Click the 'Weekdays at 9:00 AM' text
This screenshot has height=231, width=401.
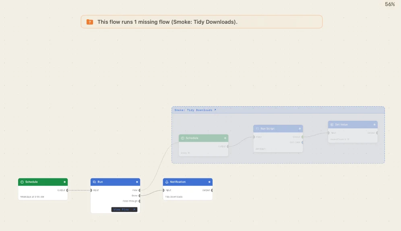[32, 197]
